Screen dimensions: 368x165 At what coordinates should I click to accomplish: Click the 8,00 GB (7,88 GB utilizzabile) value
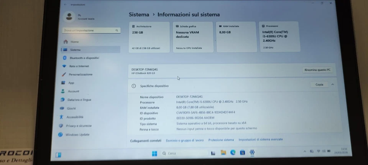[195, 107]
